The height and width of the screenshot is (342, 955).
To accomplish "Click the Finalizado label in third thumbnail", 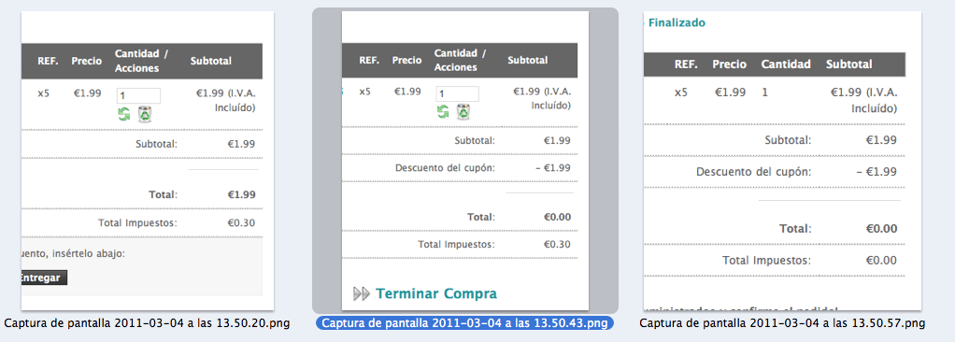I will tap(677, 23).
